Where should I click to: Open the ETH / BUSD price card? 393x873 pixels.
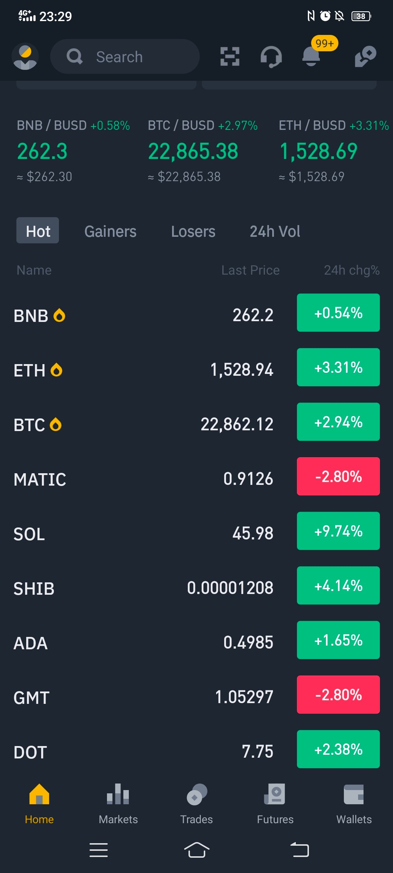334,151
